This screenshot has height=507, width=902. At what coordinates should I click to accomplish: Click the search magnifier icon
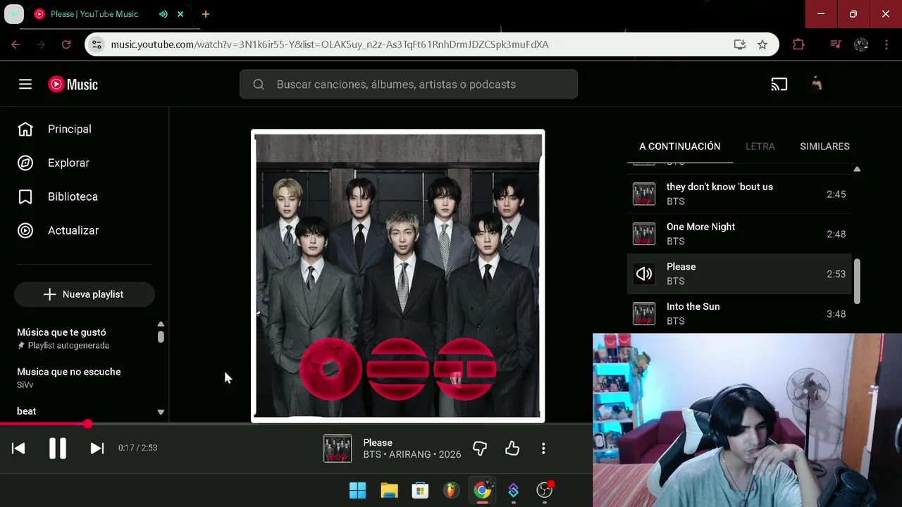point(259,84)
